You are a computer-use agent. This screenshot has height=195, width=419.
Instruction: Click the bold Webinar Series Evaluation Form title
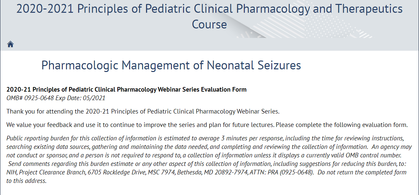pos(126,90)
